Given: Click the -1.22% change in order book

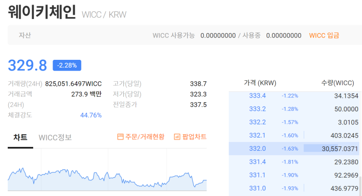Looking at the screenshot, I should click(290, 96).
